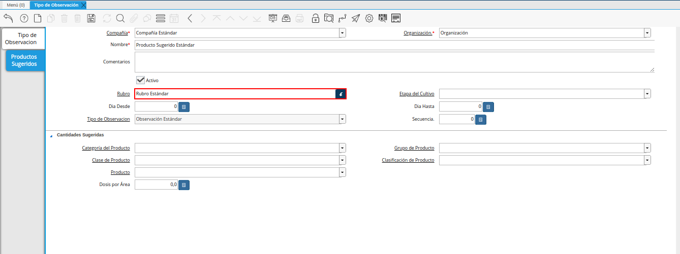
Task: Open Zoom Across folder magnifier icon
Action: click(329, 18)
